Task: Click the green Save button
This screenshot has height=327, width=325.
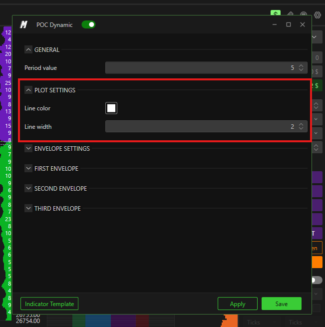Action: [282, 304]
